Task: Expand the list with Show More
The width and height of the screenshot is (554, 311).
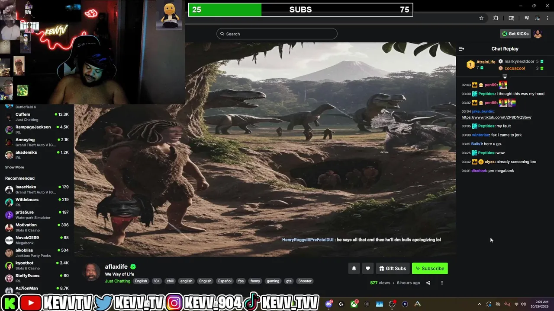Action: point(15,167)
